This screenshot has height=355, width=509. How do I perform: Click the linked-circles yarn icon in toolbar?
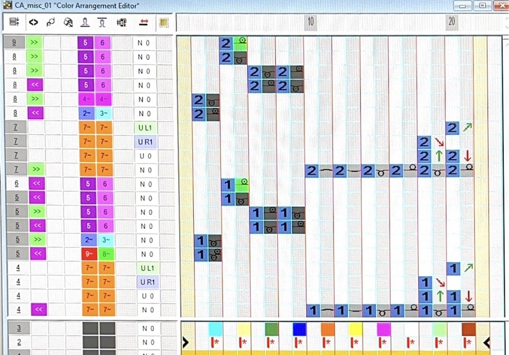click(x=51, y=22)
